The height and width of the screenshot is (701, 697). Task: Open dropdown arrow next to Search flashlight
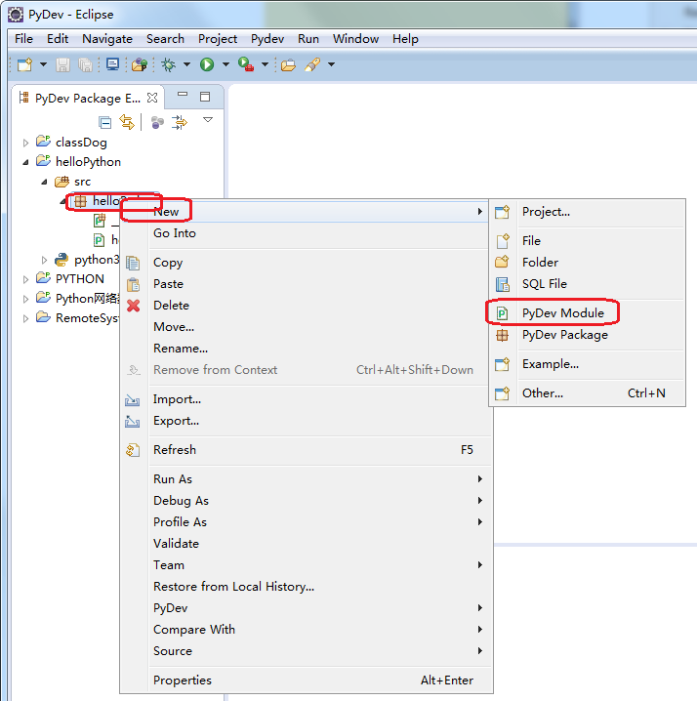tap(331, 64)
